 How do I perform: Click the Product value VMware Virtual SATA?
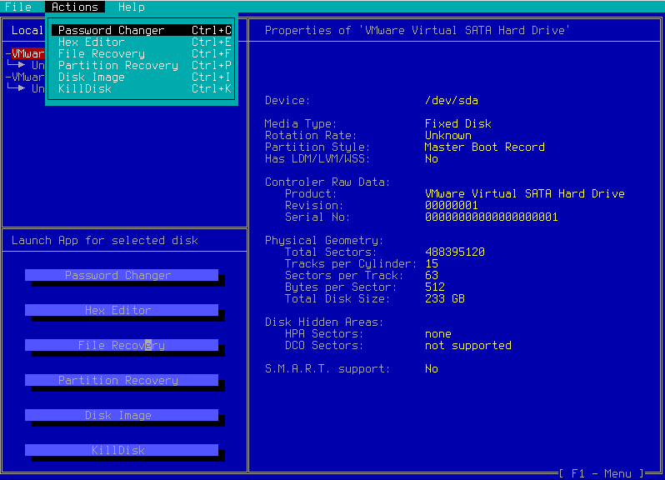point(525,194)
